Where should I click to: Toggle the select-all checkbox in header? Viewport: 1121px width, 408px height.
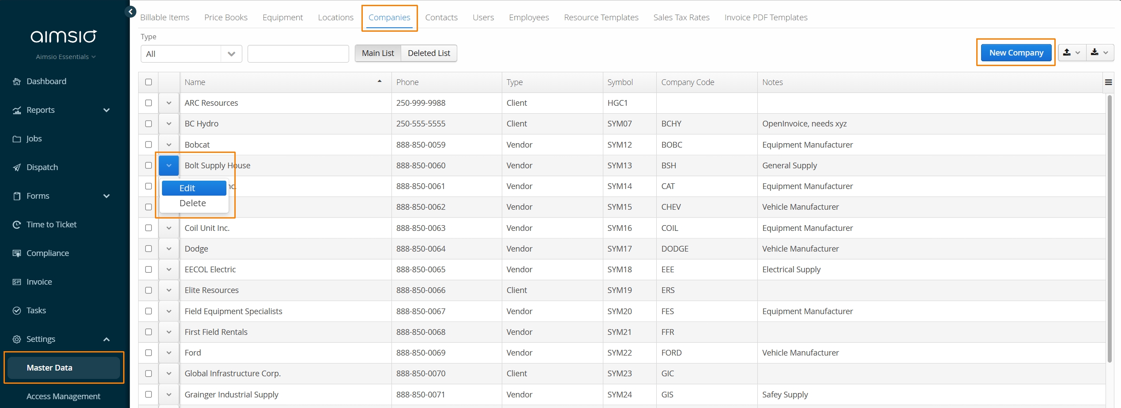click(x=148, y=82)
